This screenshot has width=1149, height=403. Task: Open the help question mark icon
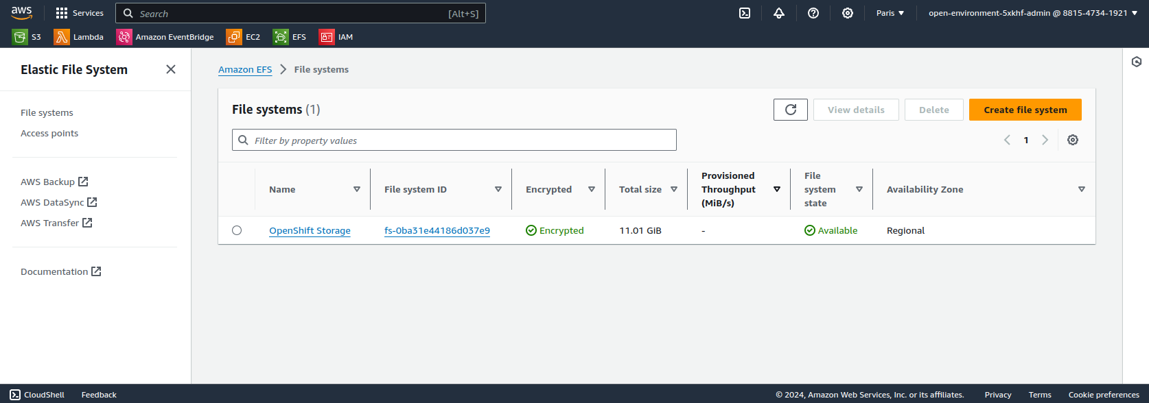click(x=813, y=13)
